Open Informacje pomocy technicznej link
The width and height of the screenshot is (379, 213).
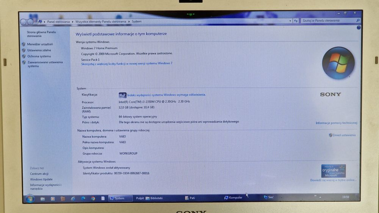click(x=336, y=123)
